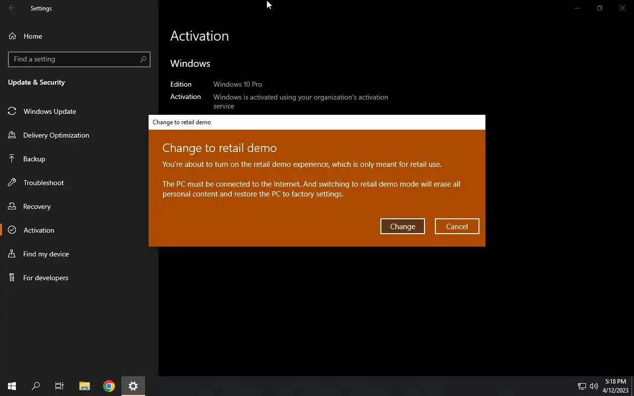Click the Activation page heading
Viewport: 634px width, 396px height.
(200, 36)
